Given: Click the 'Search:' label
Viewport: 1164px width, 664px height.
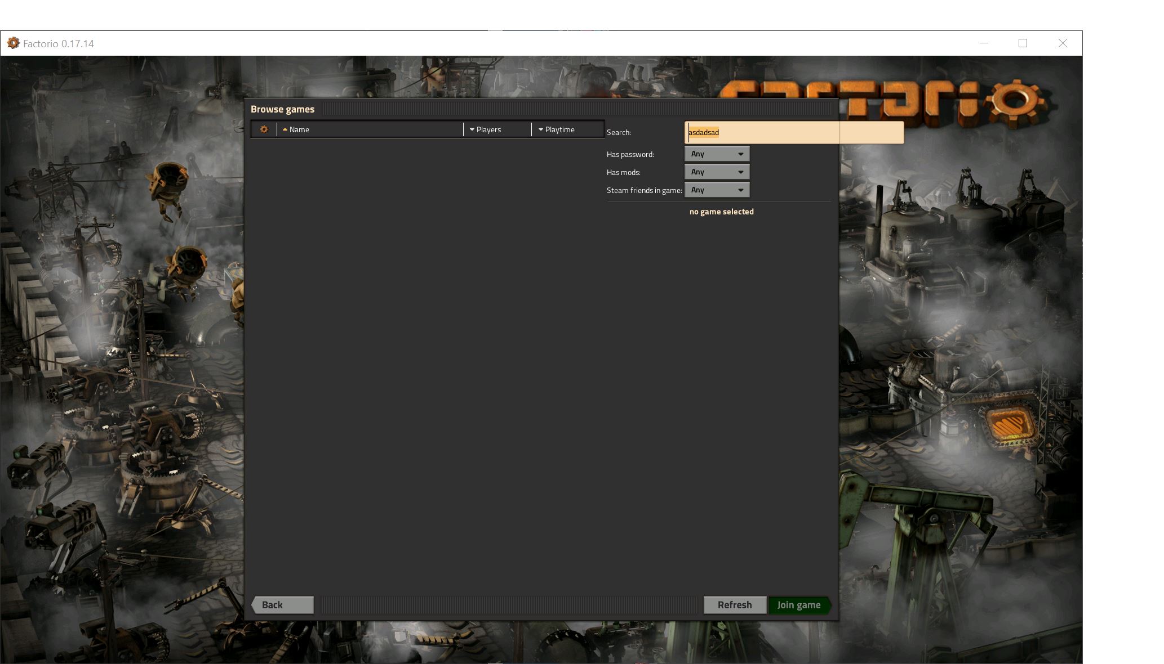Looking at the screenshot, I should point(619,132).
